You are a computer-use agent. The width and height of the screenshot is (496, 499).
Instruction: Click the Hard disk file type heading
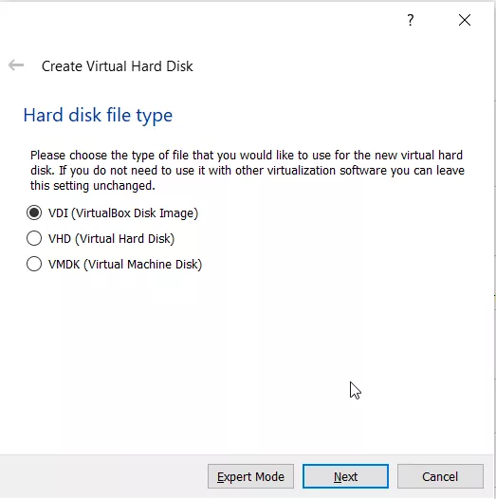tap(98, 115)
